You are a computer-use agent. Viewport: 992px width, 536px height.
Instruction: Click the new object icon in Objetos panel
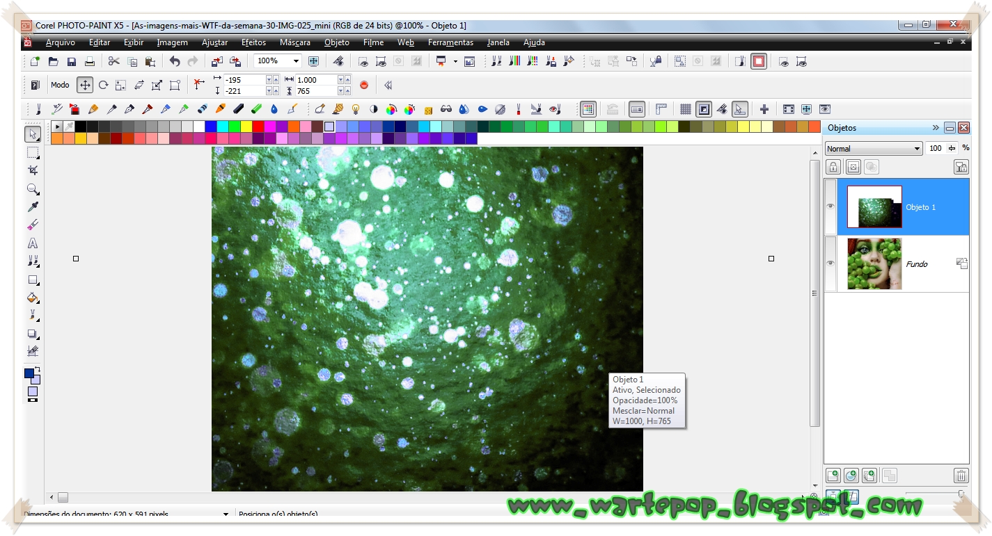pyautogui.click(x=833, y=476)
